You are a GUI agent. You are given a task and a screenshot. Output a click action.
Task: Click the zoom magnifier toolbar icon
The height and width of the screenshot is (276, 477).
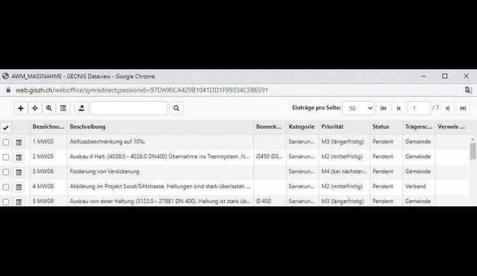(x=49, y=109)
